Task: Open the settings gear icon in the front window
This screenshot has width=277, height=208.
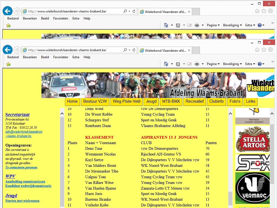Action: (271, 50)
